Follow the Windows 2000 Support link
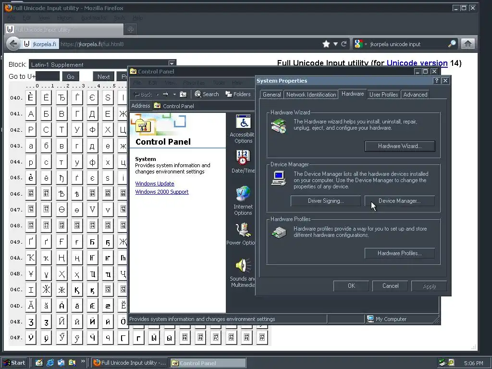492x369 pixels. click(x=162, y=192)
